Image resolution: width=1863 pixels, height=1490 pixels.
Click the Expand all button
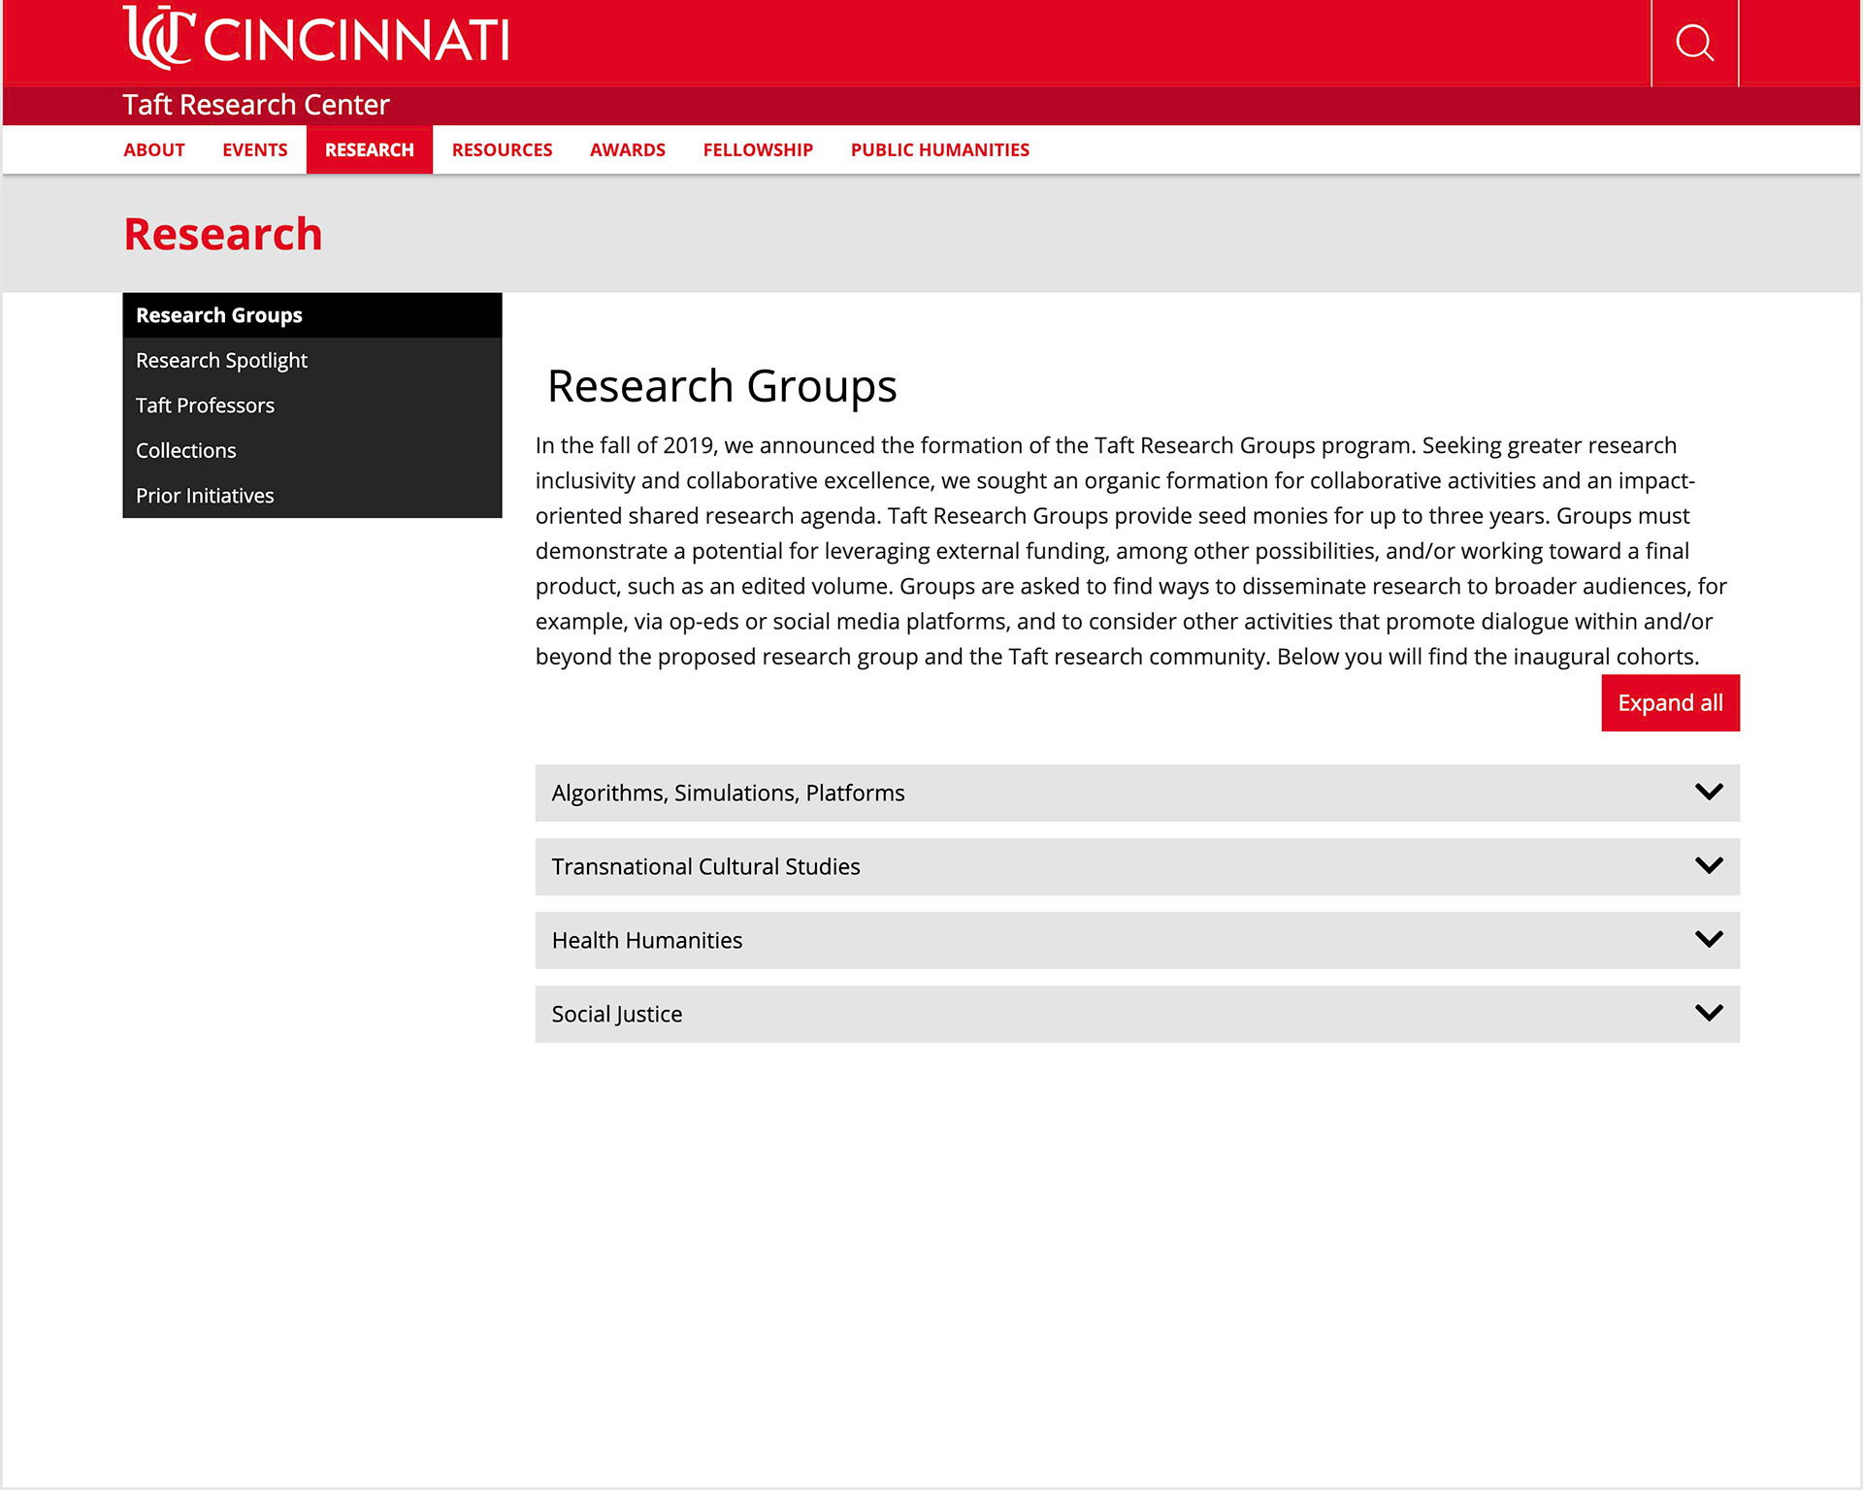(1670, 703)
